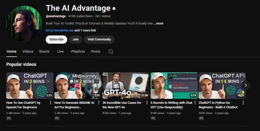Click the CC badge under the Midjourney art video
This screenshot has width=260, height=131.
(x=57, y=118)
